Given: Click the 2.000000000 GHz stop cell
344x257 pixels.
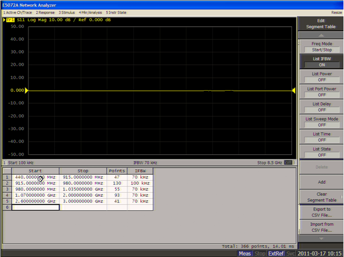Looking at the screenshot, I should coord(83,195).
